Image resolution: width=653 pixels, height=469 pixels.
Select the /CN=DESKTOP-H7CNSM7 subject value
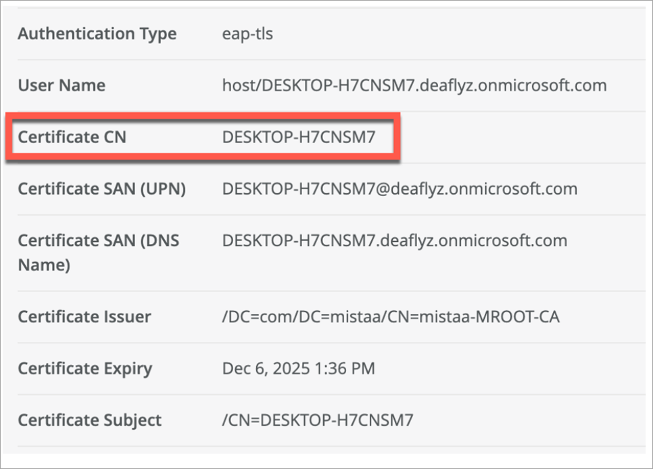coord(317,420)
